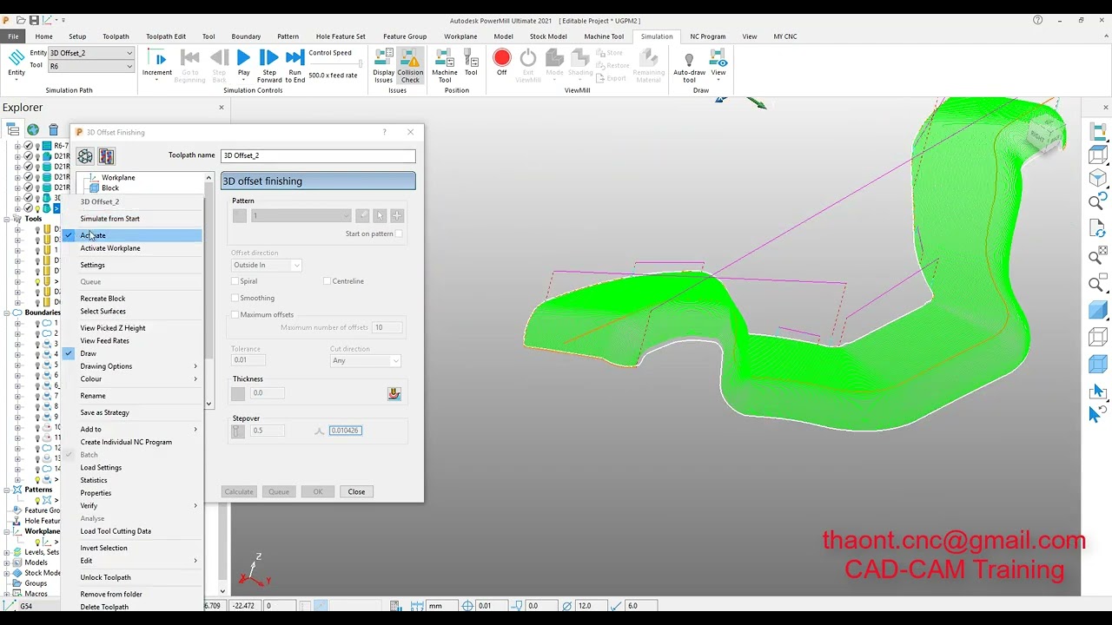
Task: Click the grey Thickness colour swatch
Action: point(238,394)
